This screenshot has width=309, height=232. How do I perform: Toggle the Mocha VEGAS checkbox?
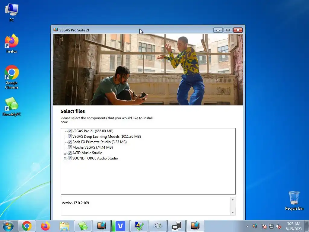[x=70, y=147]
